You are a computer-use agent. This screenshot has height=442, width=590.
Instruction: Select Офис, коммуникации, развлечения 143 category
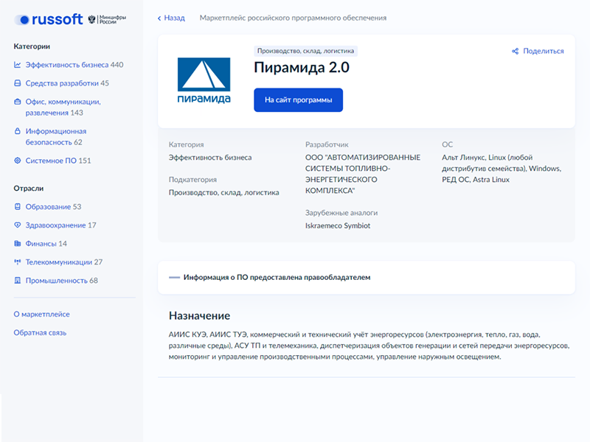click(x=63, y=107)
